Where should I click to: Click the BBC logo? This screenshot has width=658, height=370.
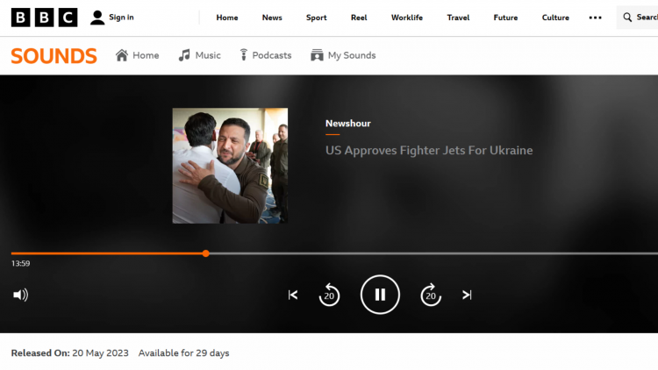click(44, 18)
